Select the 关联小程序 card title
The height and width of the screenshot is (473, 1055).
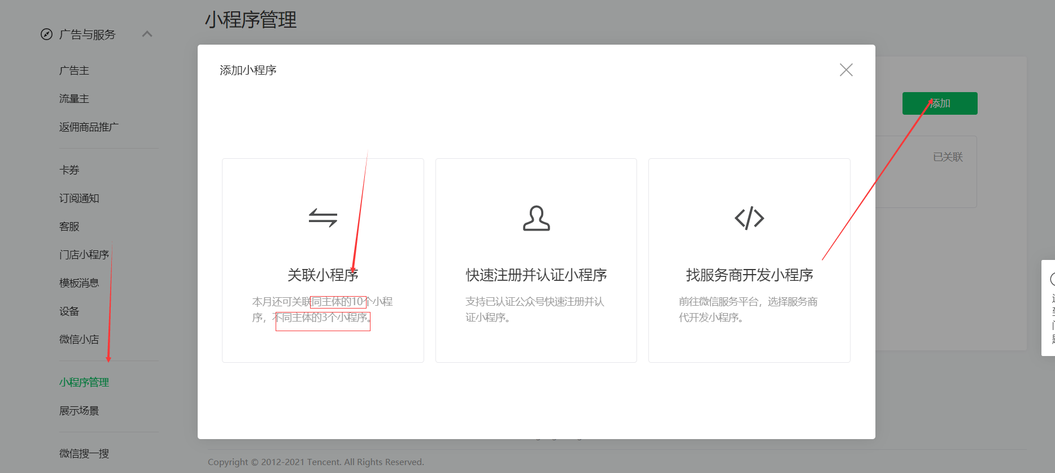pyautogui.click(x=323, y=275)
